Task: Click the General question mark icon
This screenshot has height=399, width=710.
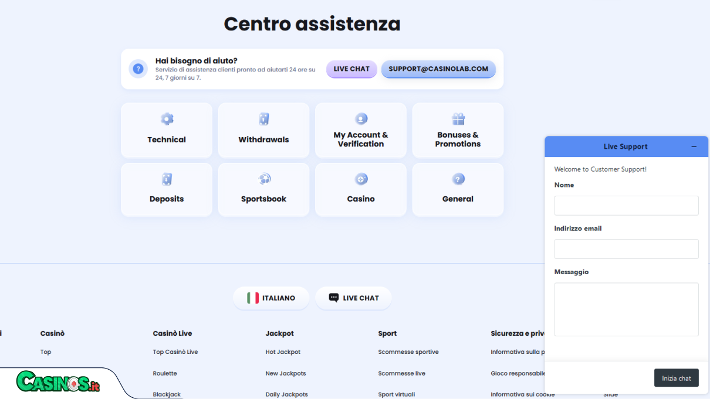Action: pos(458,179)
